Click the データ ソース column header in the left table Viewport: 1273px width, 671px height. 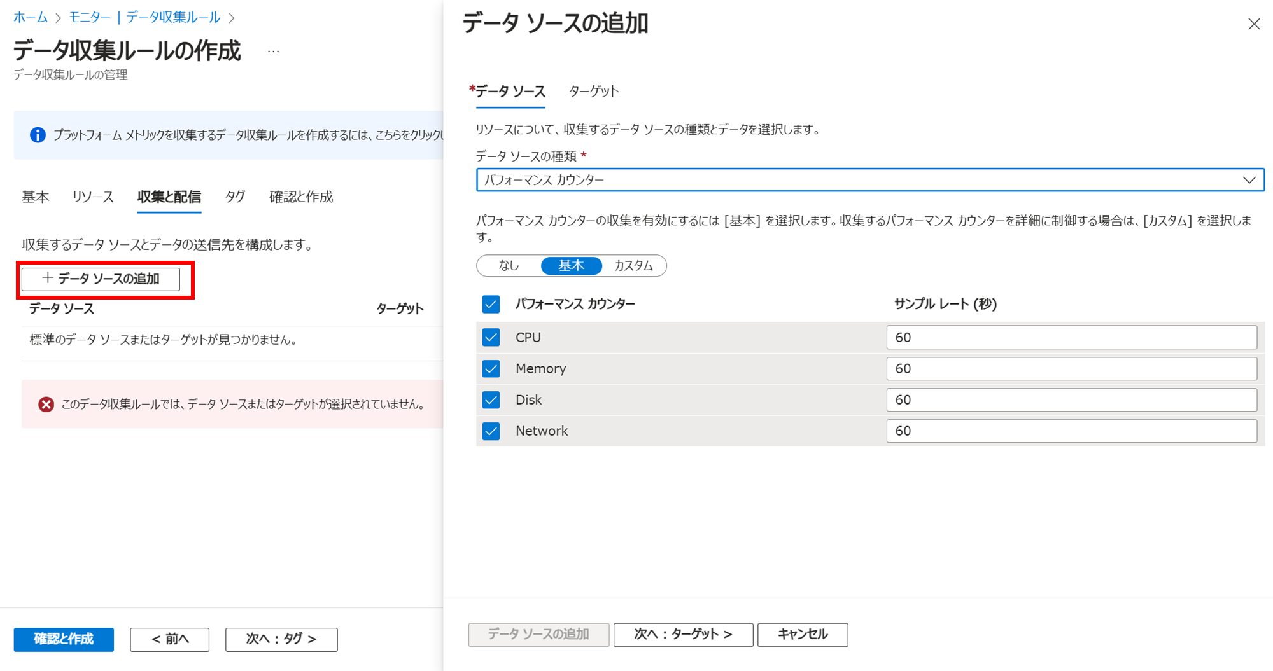(62, 308)
